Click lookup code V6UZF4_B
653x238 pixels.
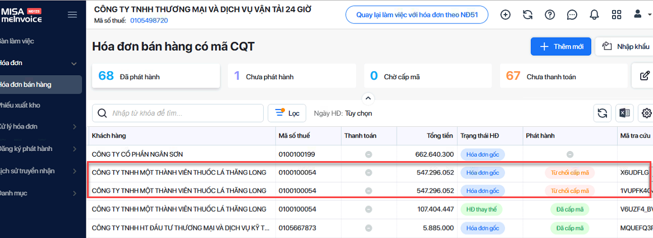(636, 209)
